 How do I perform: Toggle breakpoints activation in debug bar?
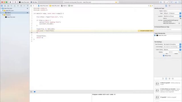[35, 92]
